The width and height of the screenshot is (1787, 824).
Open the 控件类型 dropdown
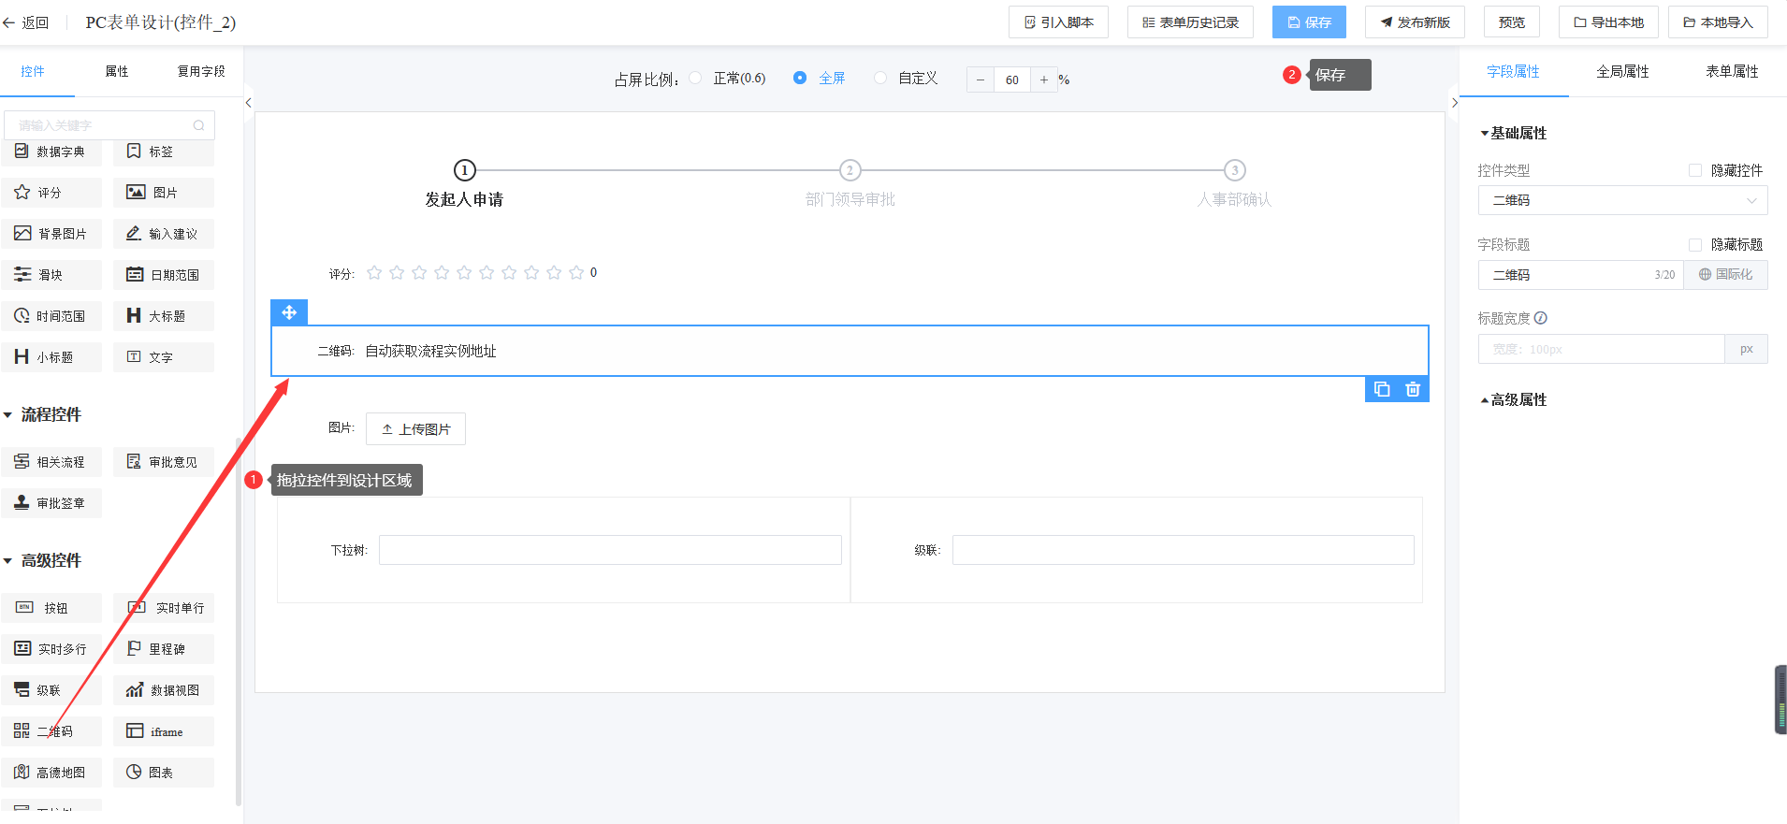pos(1622,200)
